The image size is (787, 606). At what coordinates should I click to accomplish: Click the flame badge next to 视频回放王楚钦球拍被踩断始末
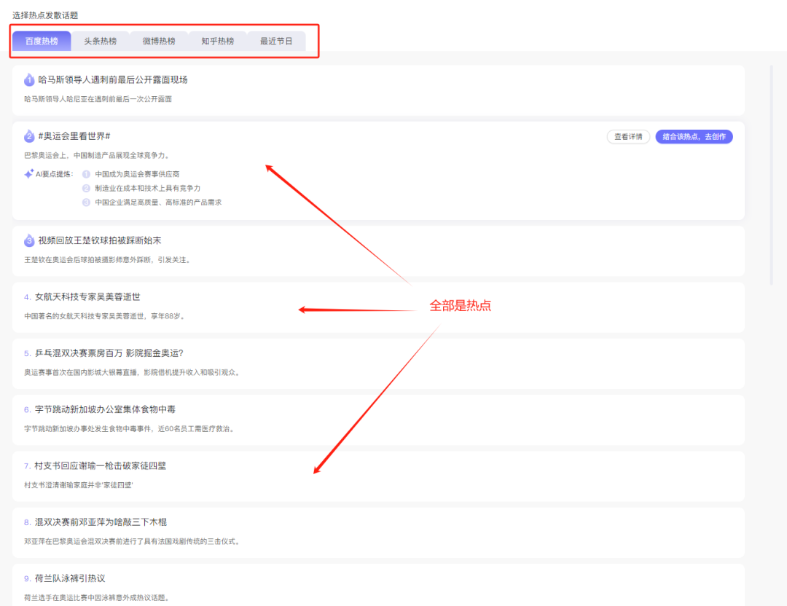[28, 240]
